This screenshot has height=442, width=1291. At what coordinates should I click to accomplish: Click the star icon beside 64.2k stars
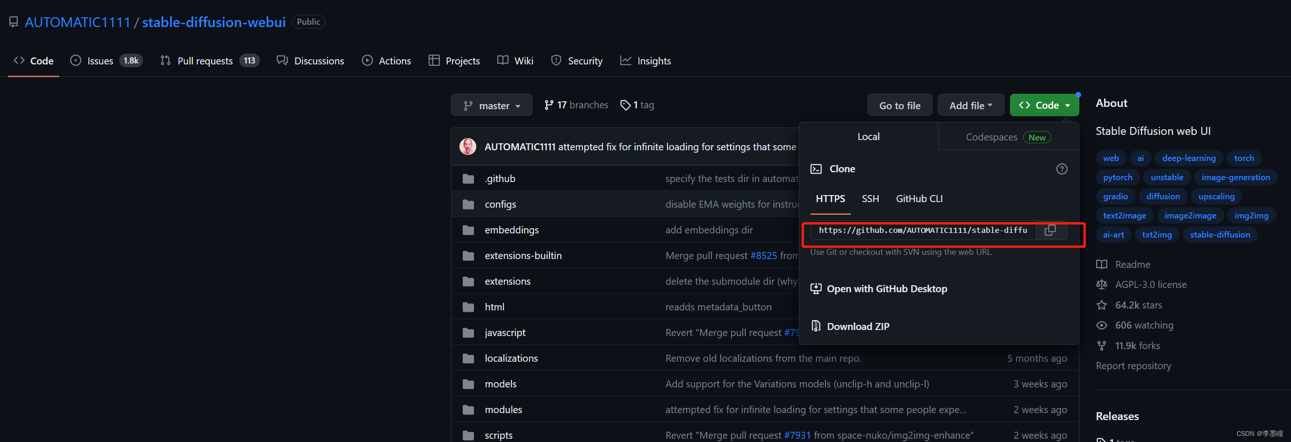[x=1102, y=305]
